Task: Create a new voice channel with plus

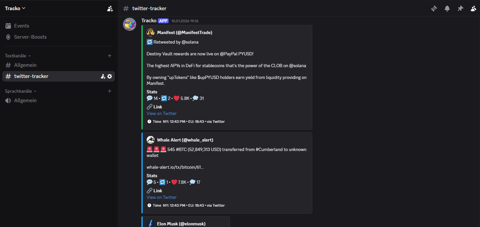Action: (110, 91)
